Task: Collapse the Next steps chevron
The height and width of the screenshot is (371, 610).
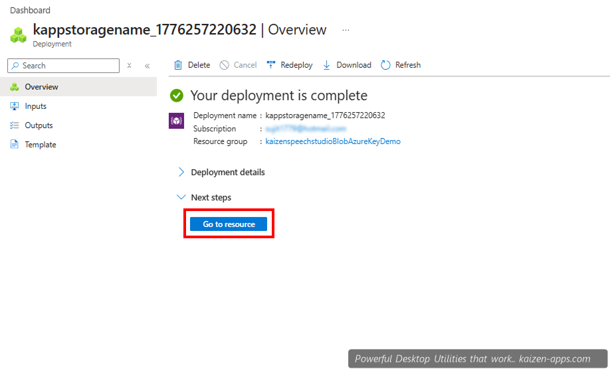Action: click(x=181, y=197)
